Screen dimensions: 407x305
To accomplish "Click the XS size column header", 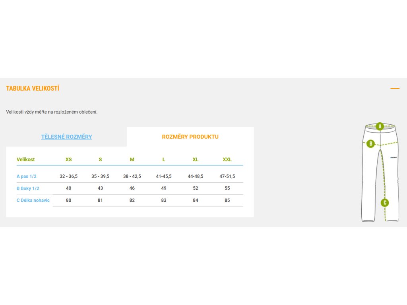I will coord(68,160).
